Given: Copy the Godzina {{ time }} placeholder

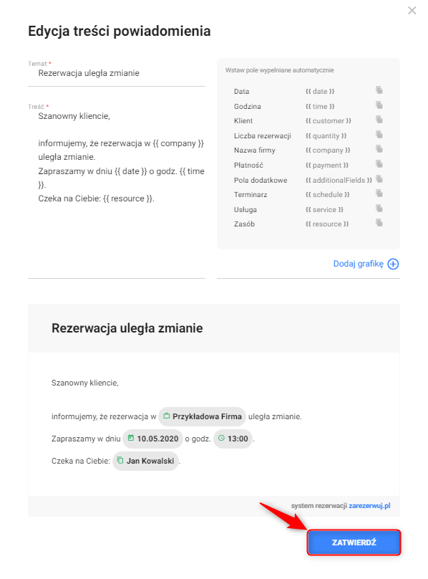Looking at the screenshot, I should click(379, 105).
